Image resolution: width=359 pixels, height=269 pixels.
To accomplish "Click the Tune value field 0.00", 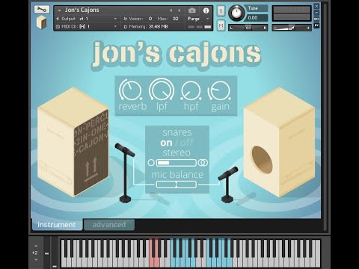I will [257, 18].
